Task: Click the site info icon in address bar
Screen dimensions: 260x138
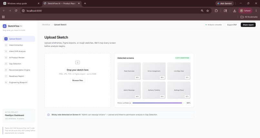Action: tap(23, 11)
